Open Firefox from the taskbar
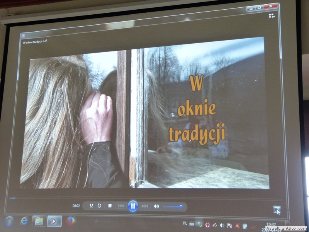The image size is (309, 232). pos(70,221)
